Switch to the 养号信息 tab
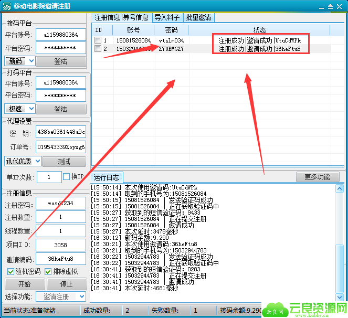The image size is (348, 318). click(135, 17)
